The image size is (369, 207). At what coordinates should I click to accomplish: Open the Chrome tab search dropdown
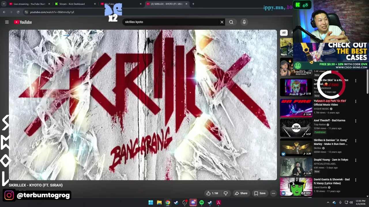pyautogui.click(x=4, y=4)
